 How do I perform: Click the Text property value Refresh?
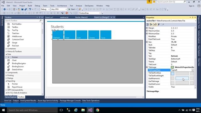[174, 56]
